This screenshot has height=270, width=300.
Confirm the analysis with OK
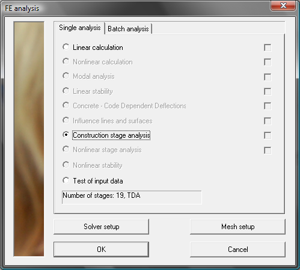[x=102, y=250]
